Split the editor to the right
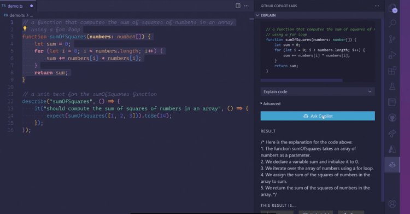 tap(238, 6)
